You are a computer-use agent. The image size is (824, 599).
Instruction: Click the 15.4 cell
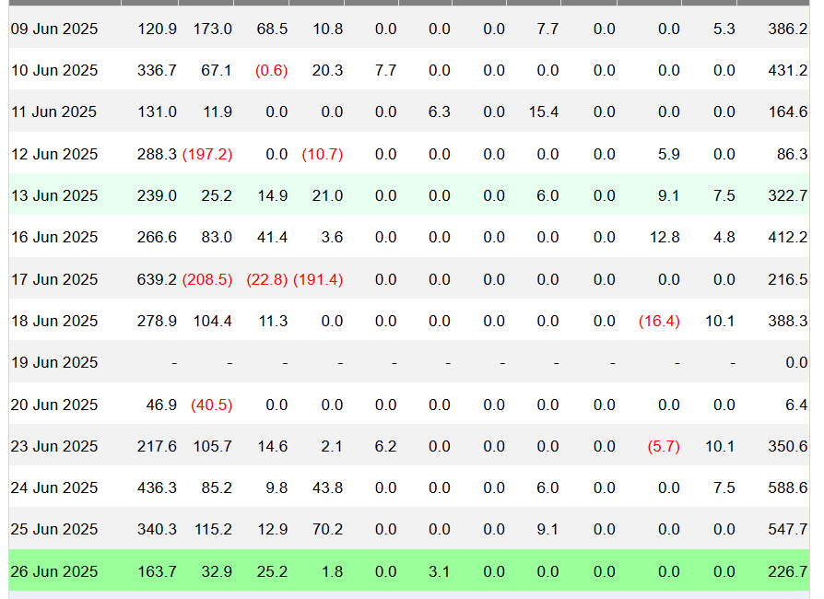[544, 112]
